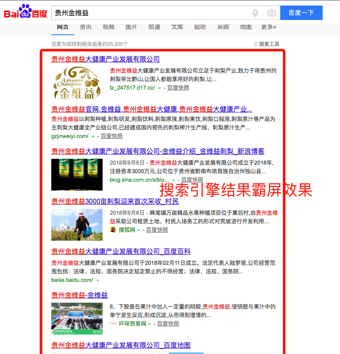This screenshot has width=340, height=354.
Task: Click the tz_247517.d17.cc/ URL
Action: tap(132, 88)
